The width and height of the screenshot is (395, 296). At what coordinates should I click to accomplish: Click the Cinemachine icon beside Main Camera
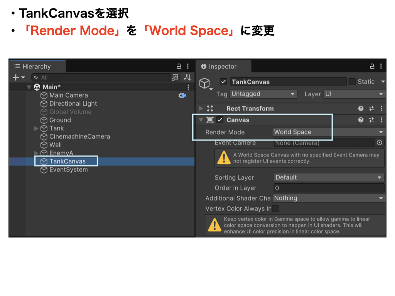[182, 95]
